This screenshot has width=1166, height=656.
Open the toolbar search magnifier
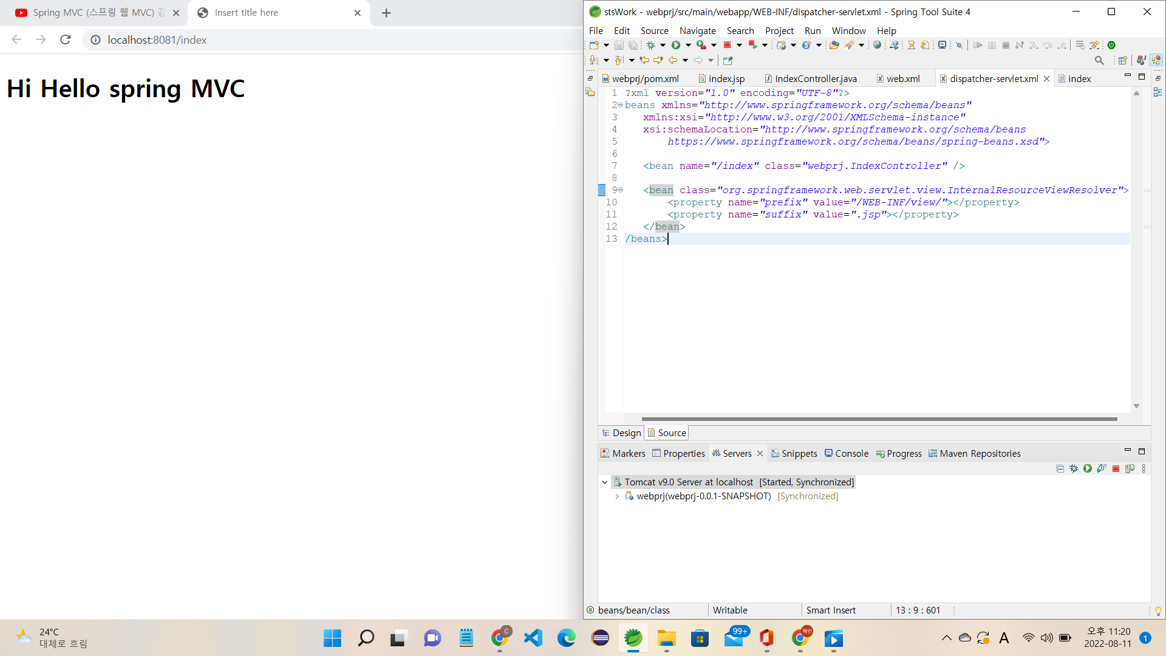coord(1099,60)
